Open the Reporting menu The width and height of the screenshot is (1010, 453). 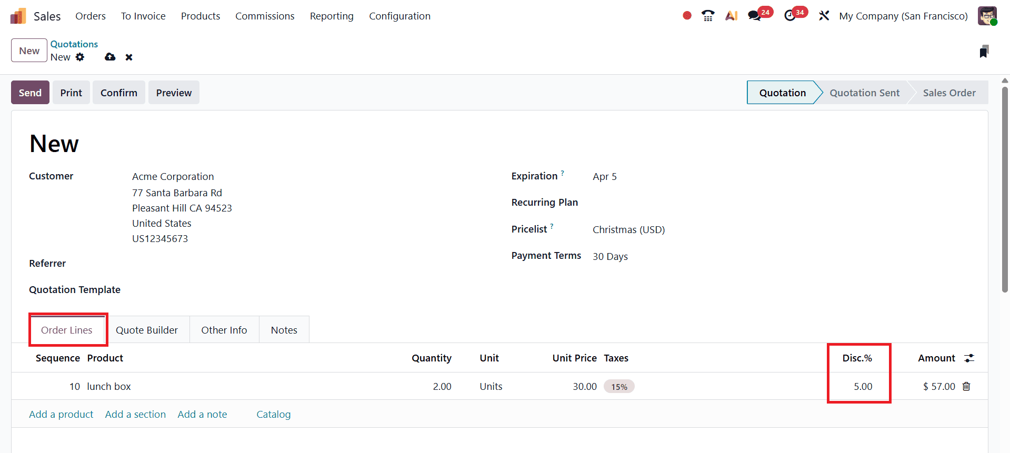(x=332, y=16)
